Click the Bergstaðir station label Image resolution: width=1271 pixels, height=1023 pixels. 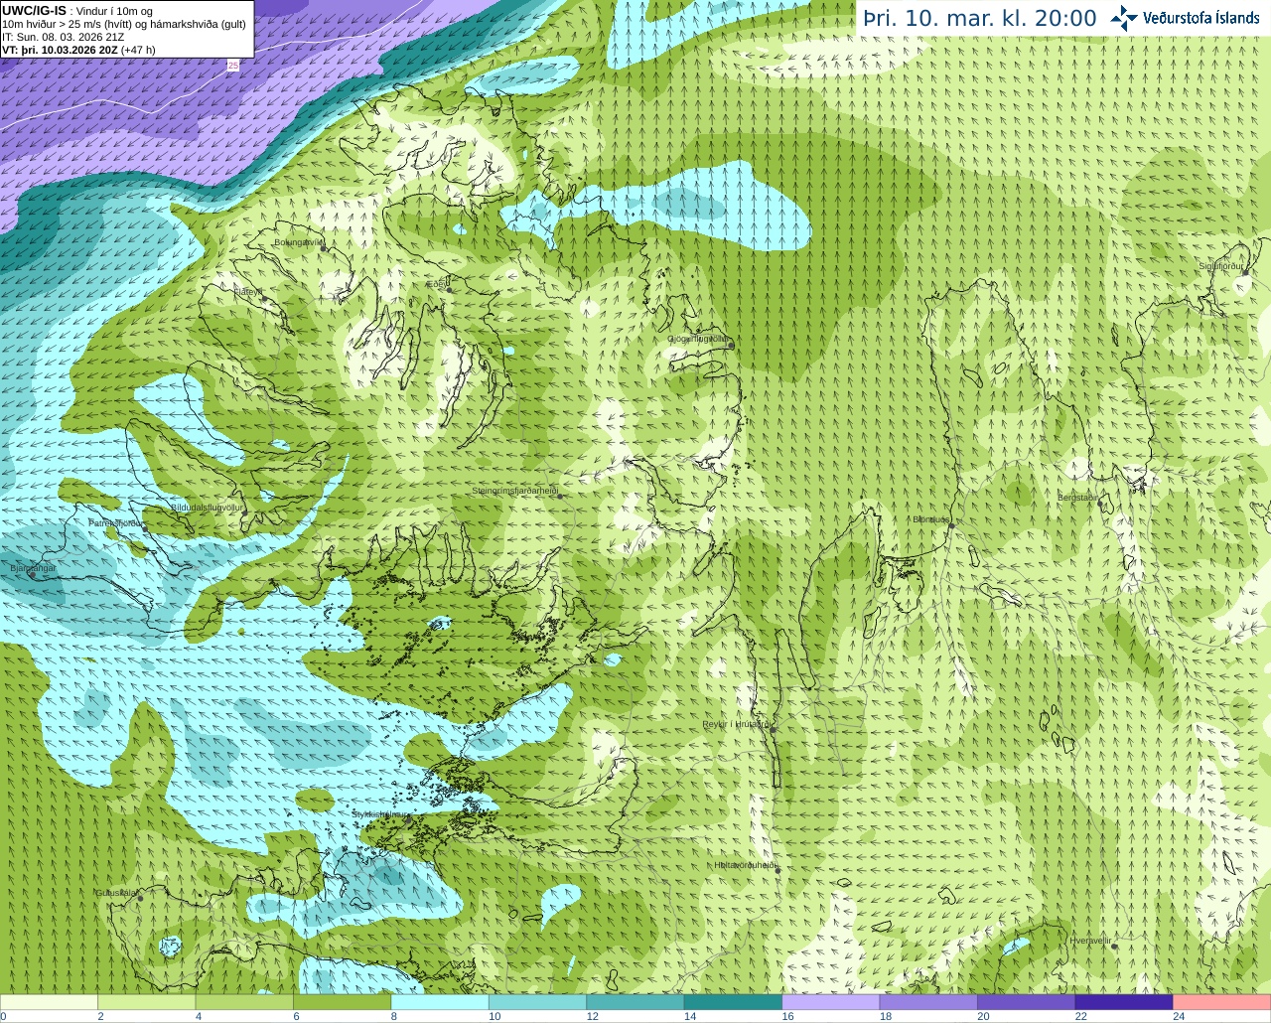pyautogui.click(x=1077, y=498)
